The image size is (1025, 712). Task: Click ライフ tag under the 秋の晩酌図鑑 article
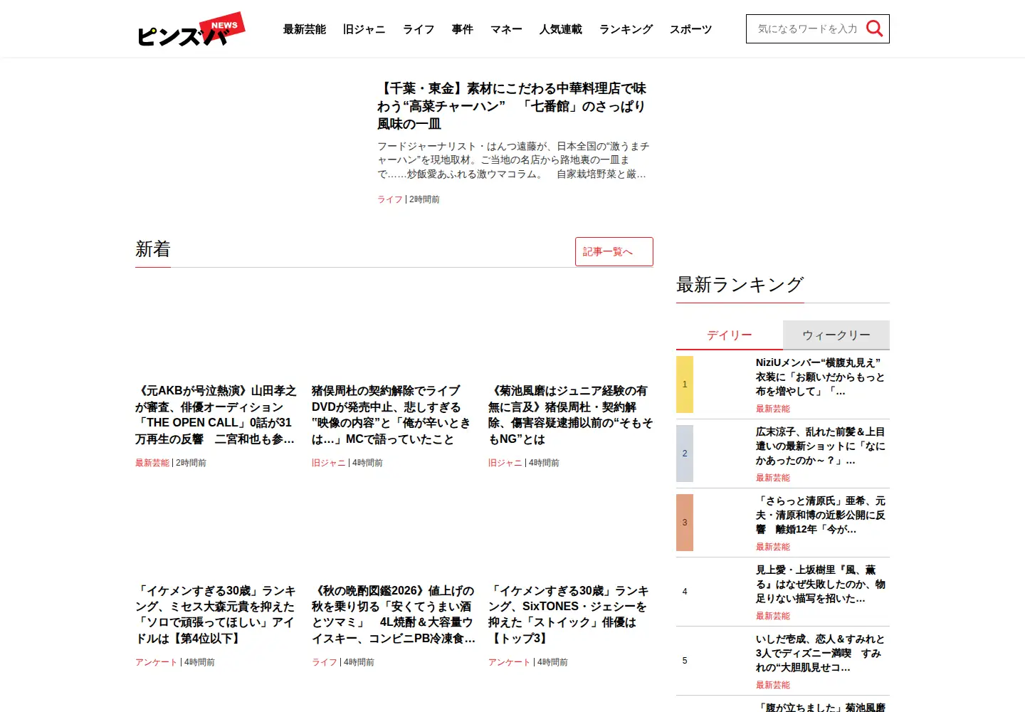[x=325, y=662]
